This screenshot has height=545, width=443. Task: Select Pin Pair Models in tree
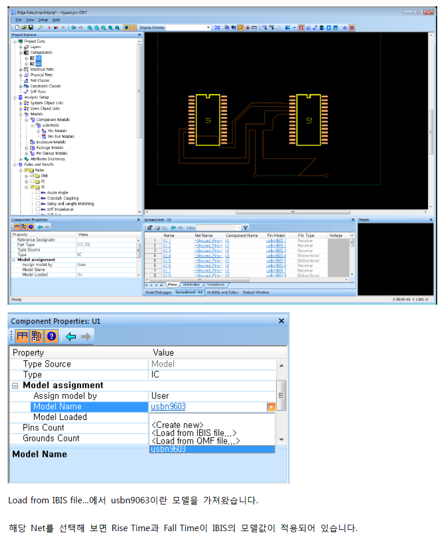pyautogui.click(x=60, y=136)
